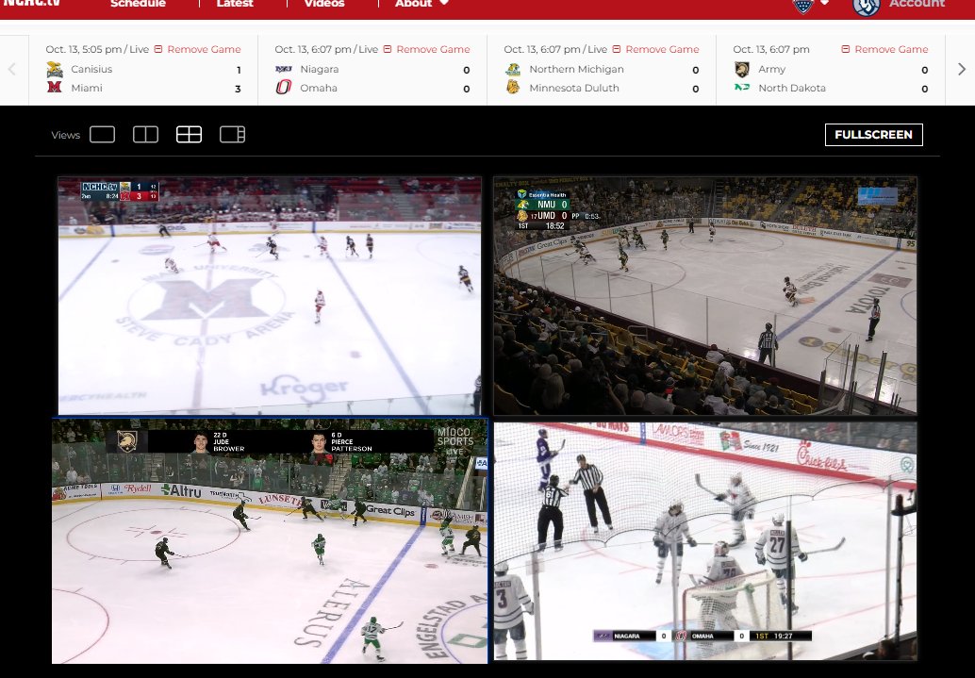Click the Canisius team logo

pos(55,70)
